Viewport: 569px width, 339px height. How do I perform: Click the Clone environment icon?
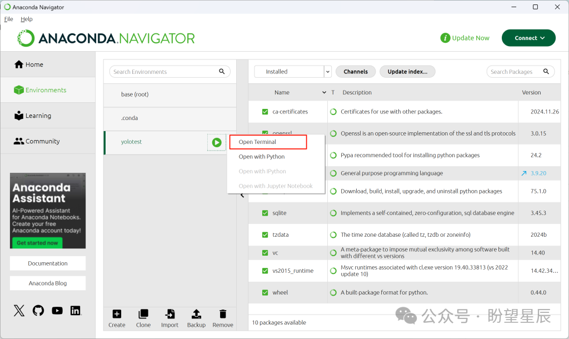click(x=143, y=314)
